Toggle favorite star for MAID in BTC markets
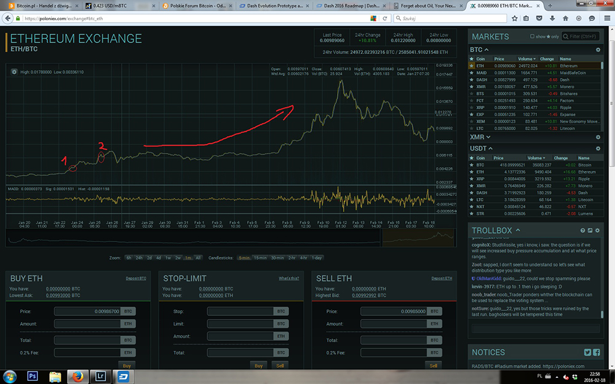 pyautogui.click(x=472, y=72)
